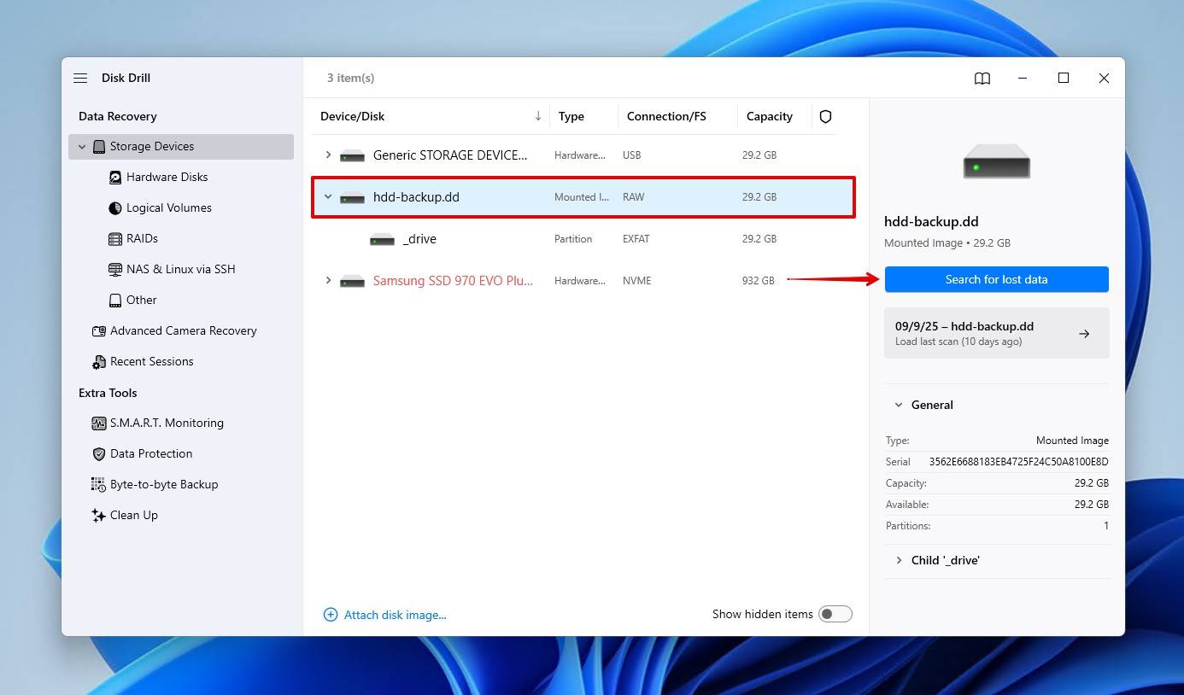Click the book help icon in title bar
This screenshot has width=1184, height=695.
(x=982, y=79)
